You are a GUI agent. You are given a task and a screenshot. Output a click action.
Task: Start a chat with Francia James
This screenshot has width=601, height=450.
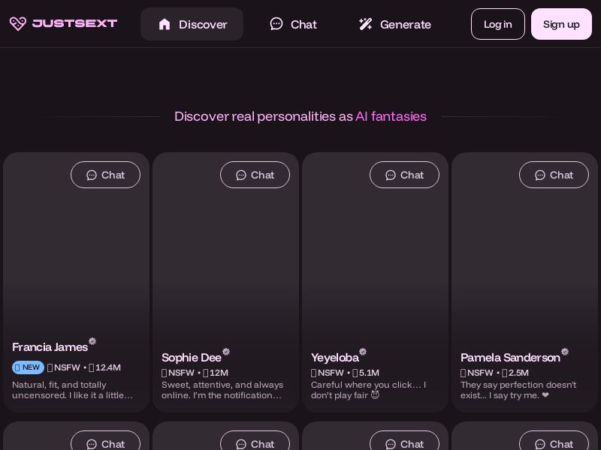click(105, 175)
